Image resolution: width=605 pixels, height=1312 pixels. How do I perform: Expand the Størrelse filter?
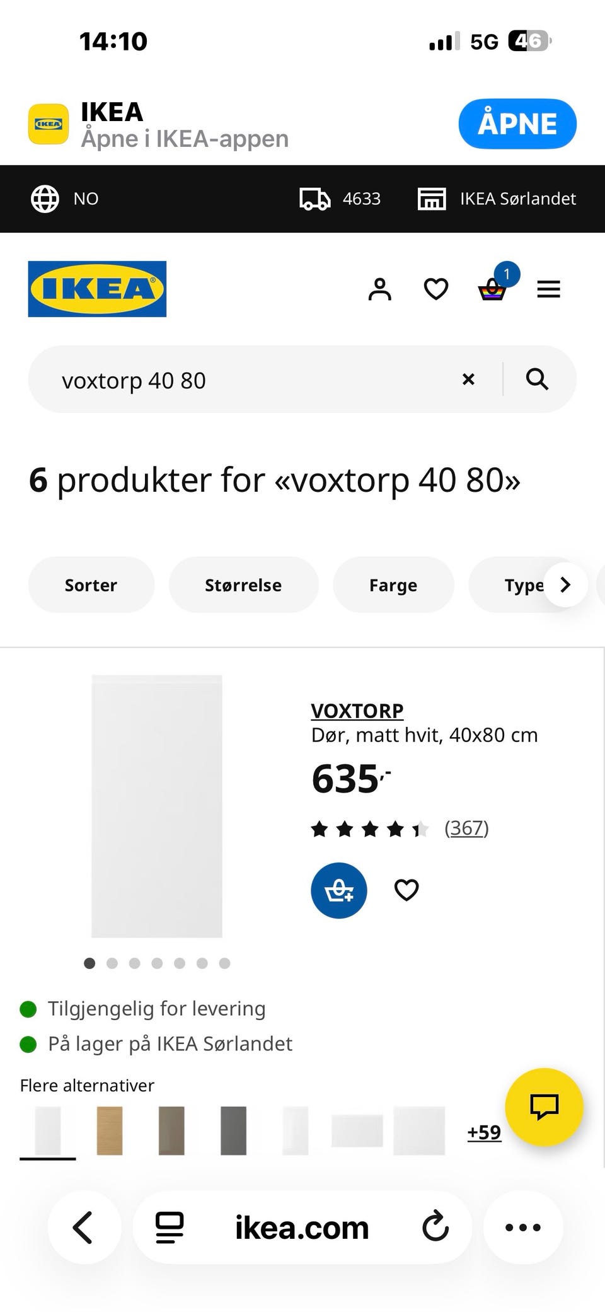click(243, 585)
